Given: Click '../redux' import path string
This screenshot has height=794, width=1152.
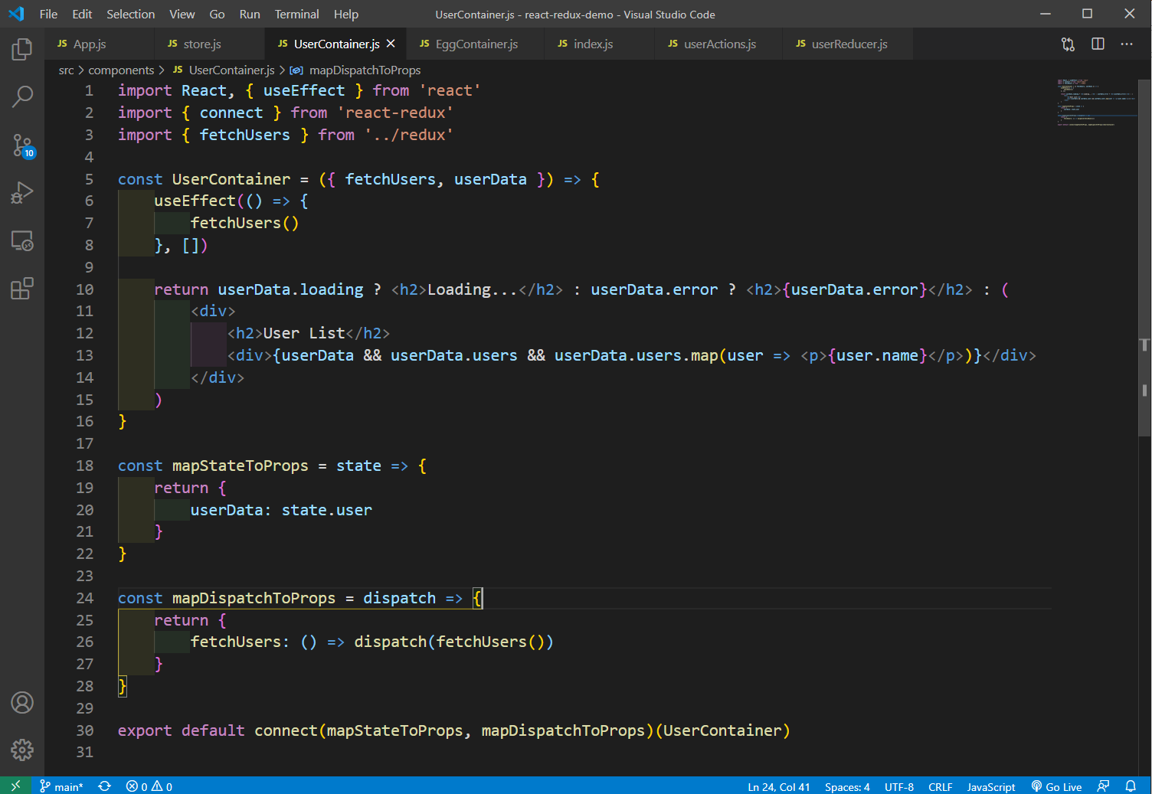Looking at the screenshot, I should (409, 135).
